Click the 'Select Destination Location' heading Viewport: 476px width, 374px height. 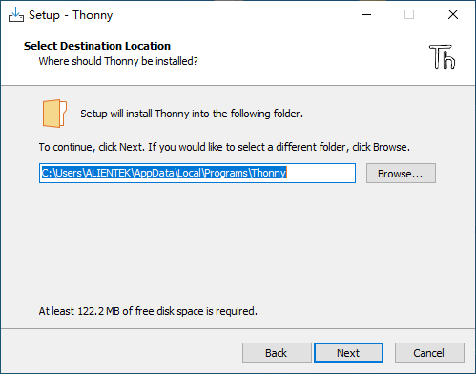[97, 46]
